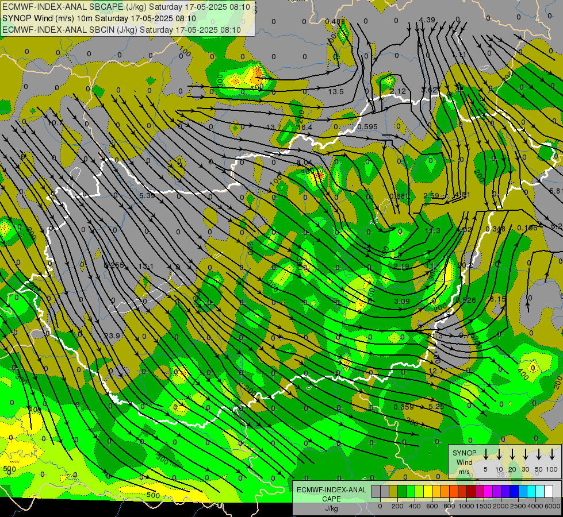Click the 6000 tick label on legend

point(553,506)
